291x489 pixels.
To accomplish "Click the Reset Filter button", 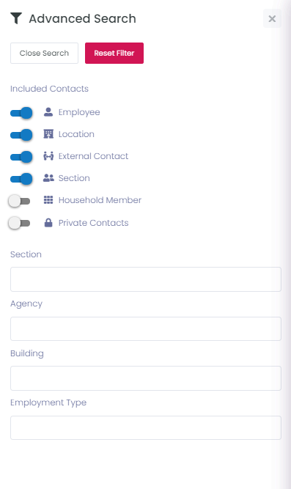I will coord(114,53).
